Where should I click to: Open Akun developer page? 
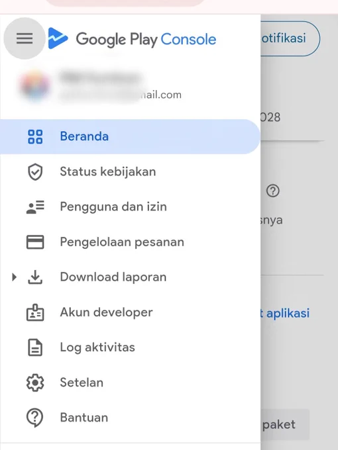click(130, 312)
